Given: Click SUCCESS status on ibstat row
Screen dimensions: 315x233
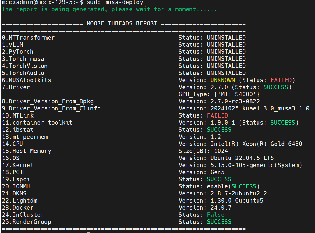Looking at the screenshot, I should 219,130.
